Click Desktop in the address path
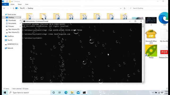The width and height of the screenshot is (170, 95). click(x=30, y=8)
